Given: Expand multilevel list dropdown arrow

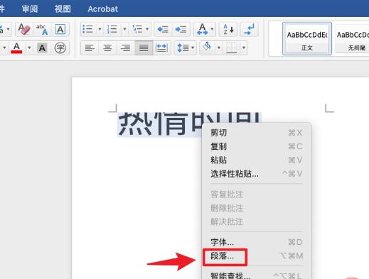Looking at the screenshot, I should pyautogui.click(x=147, y=29).
